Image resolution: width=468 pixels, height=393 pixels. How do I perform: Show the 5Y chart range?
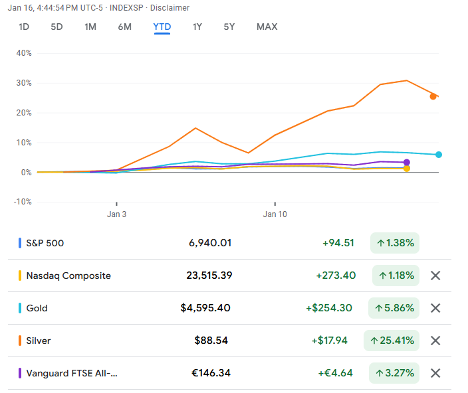click(x=229, y=27)
